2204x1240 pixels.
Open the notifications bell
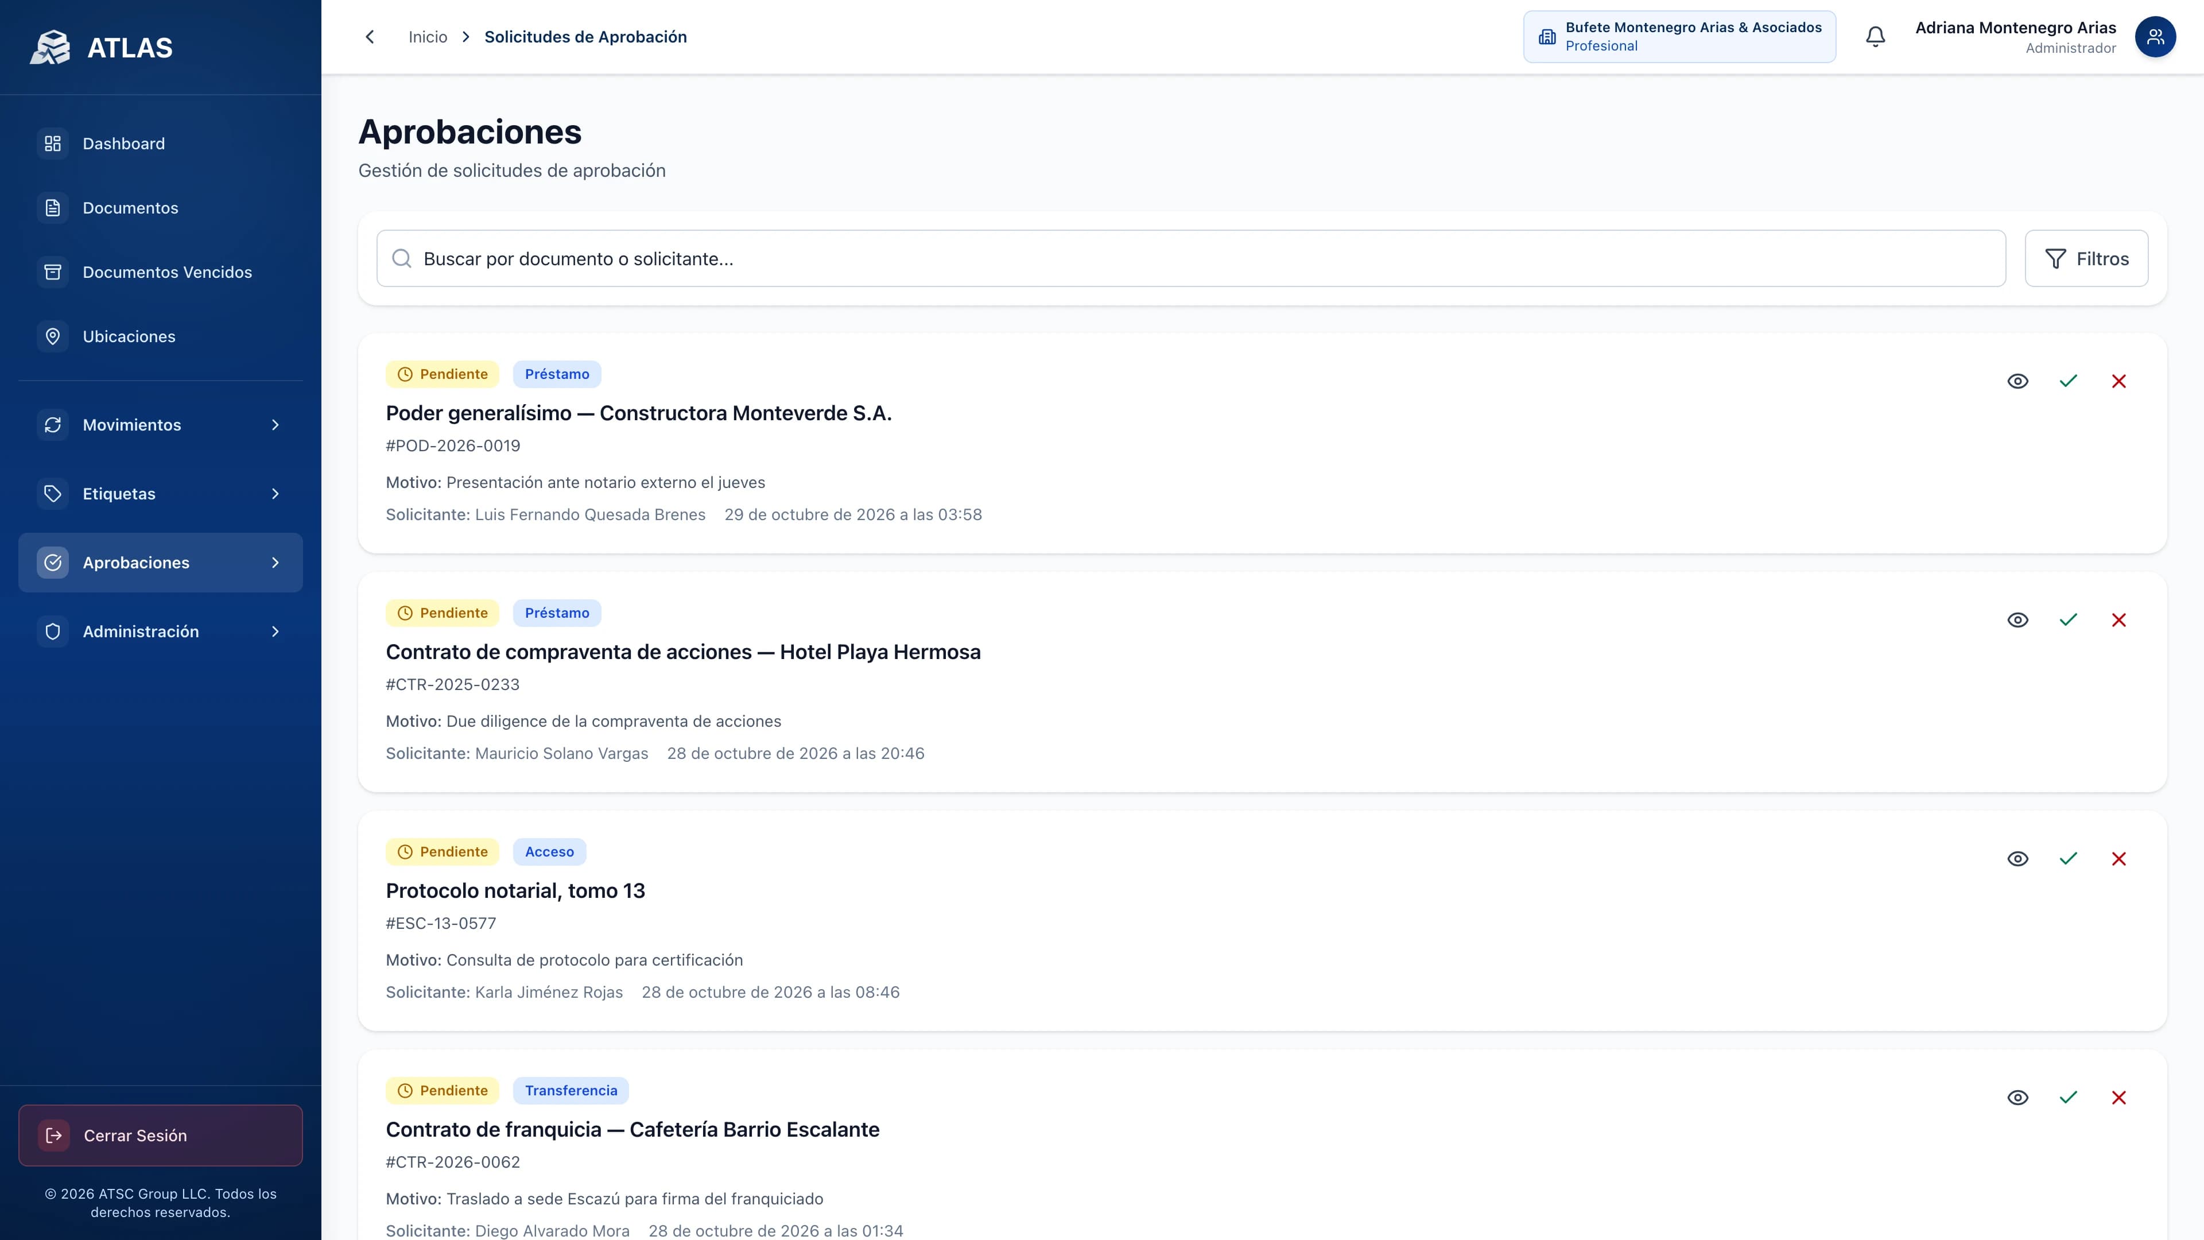[1876, 37]
